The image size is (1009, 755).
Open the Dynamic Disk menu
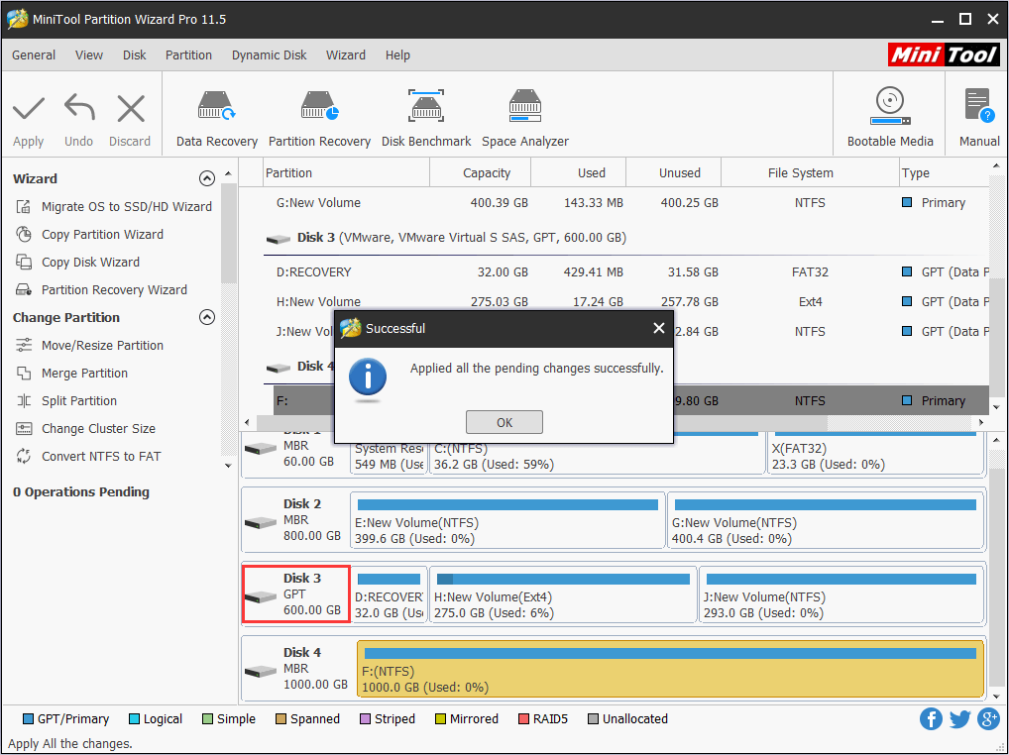[269, 54]
